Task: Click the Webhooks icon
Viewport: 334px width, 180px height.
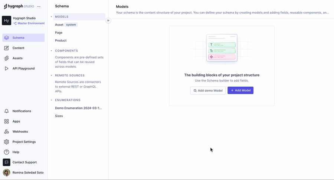Action: [x=7, y=131]
